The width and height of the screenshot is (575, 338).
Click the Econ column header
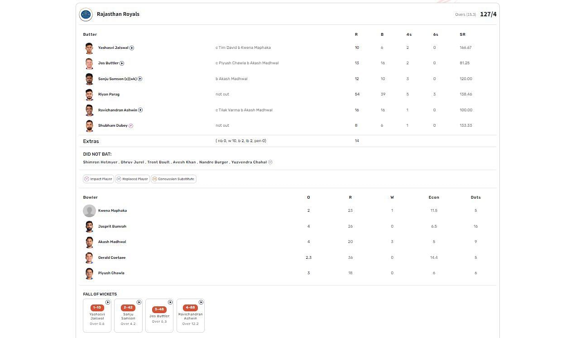pyautogui.click(x=434, y=198)
